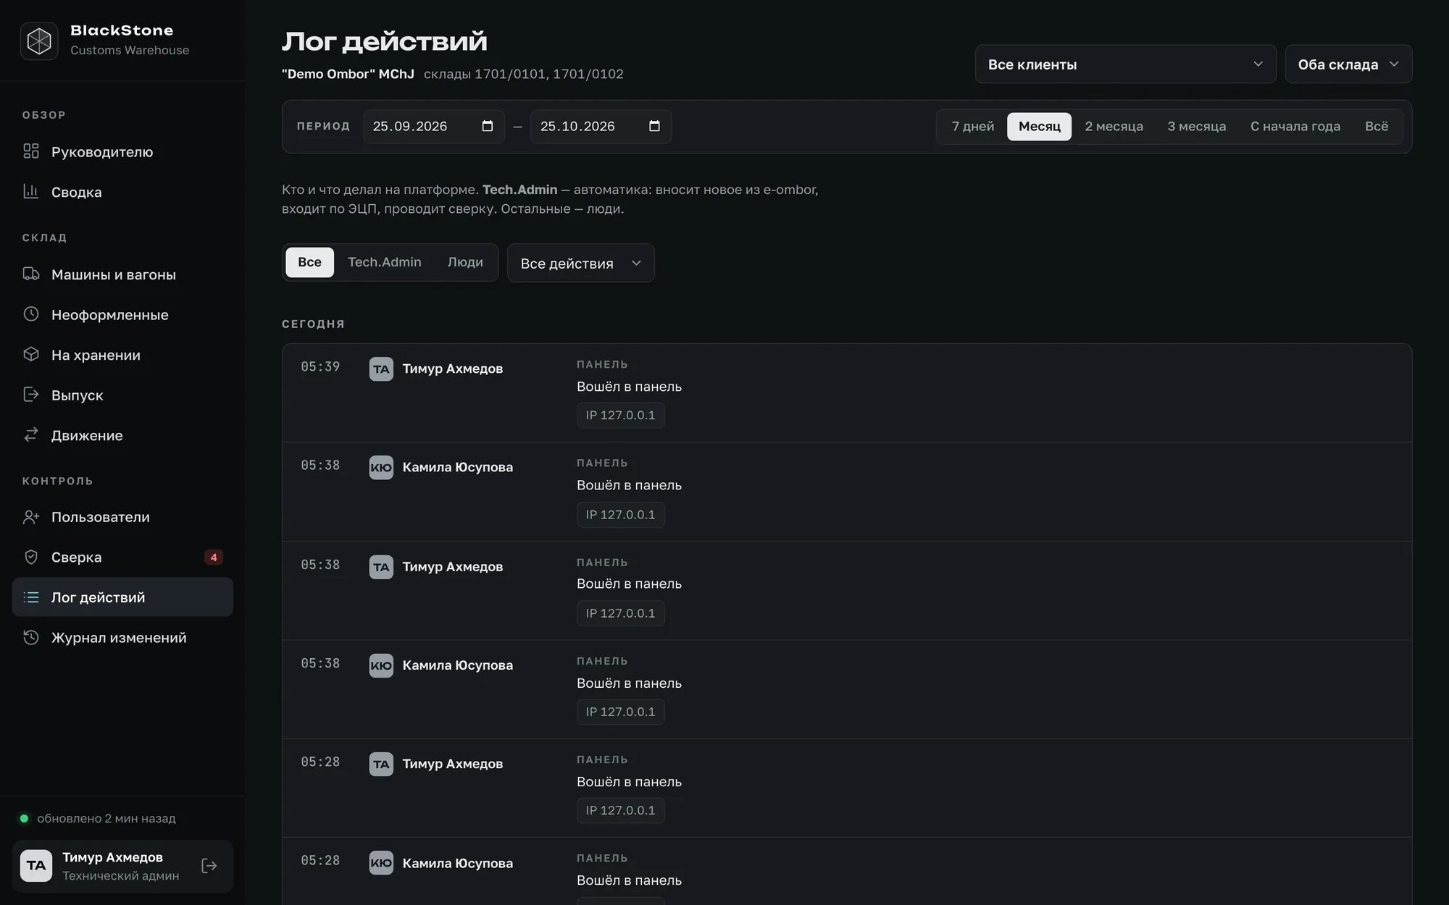Filter log to Tech.Admin only
Image resolution: width=1449 pixels, height=905 pixels.
[384, 262]
